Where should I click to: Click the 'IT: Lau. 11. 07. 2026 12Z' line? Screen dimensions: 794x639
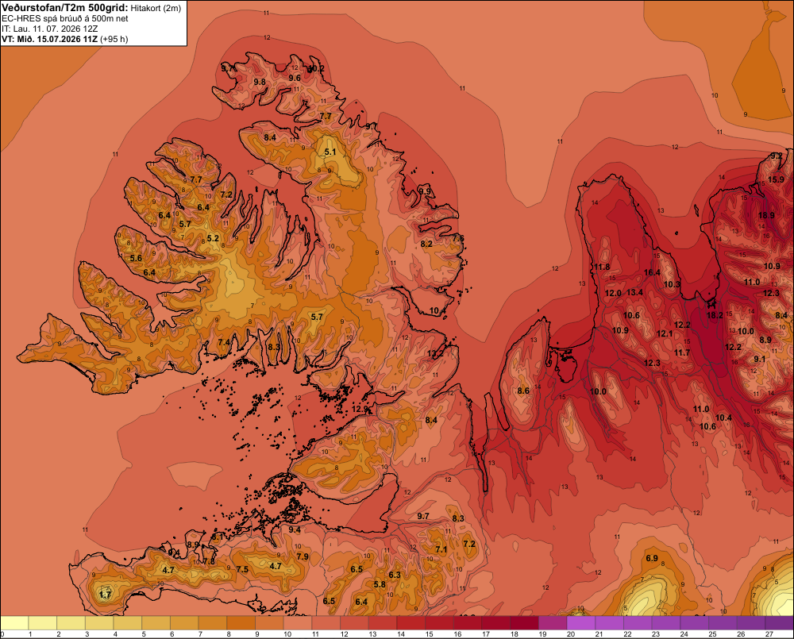(49, 29)
